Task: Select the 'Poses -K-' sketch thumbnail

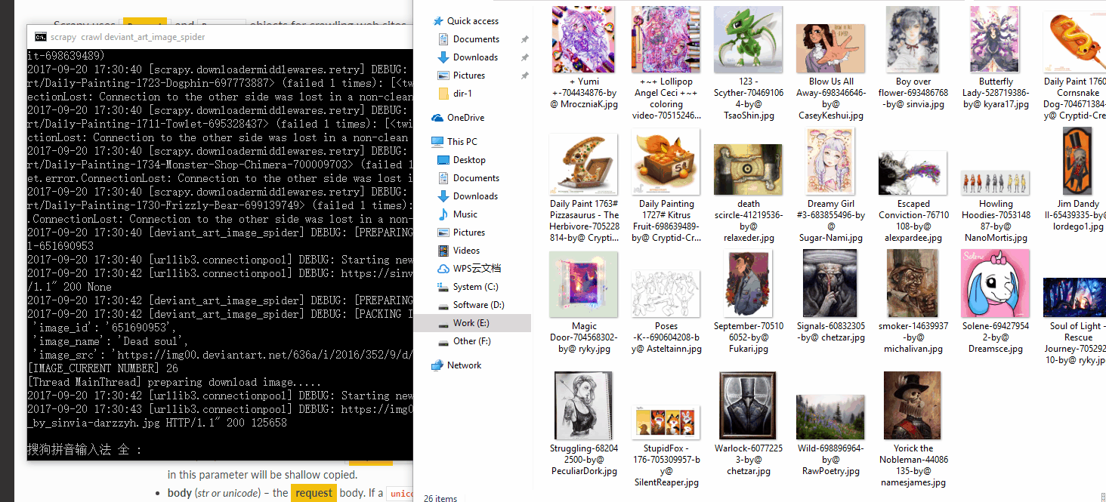Action: click(x=666, y=292)
